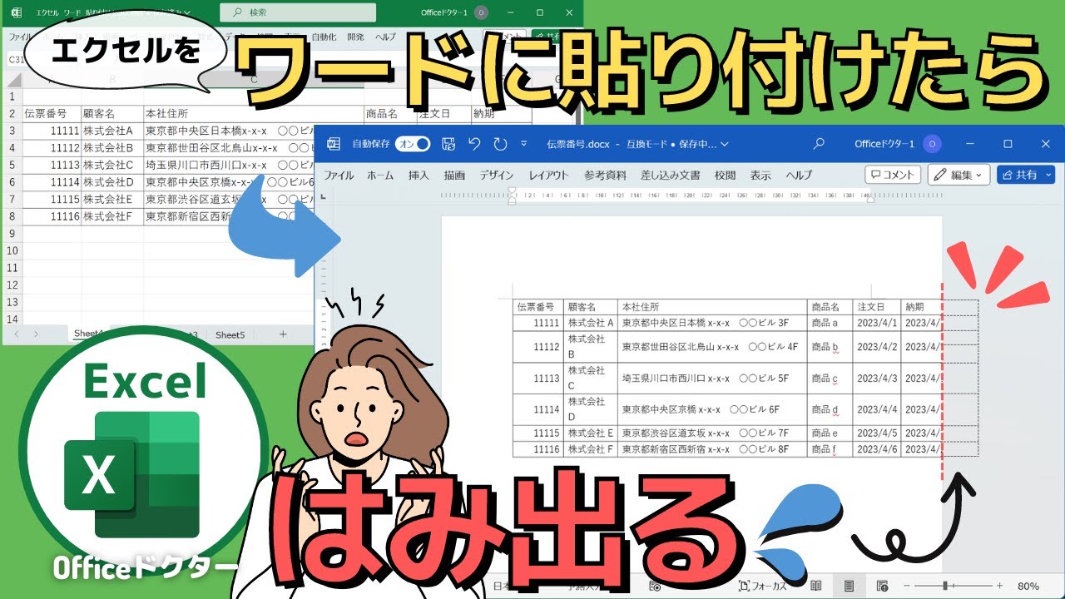1065x599 pixels.
Task: Click the 共有 share button in Word
Action: (1026, 175)
